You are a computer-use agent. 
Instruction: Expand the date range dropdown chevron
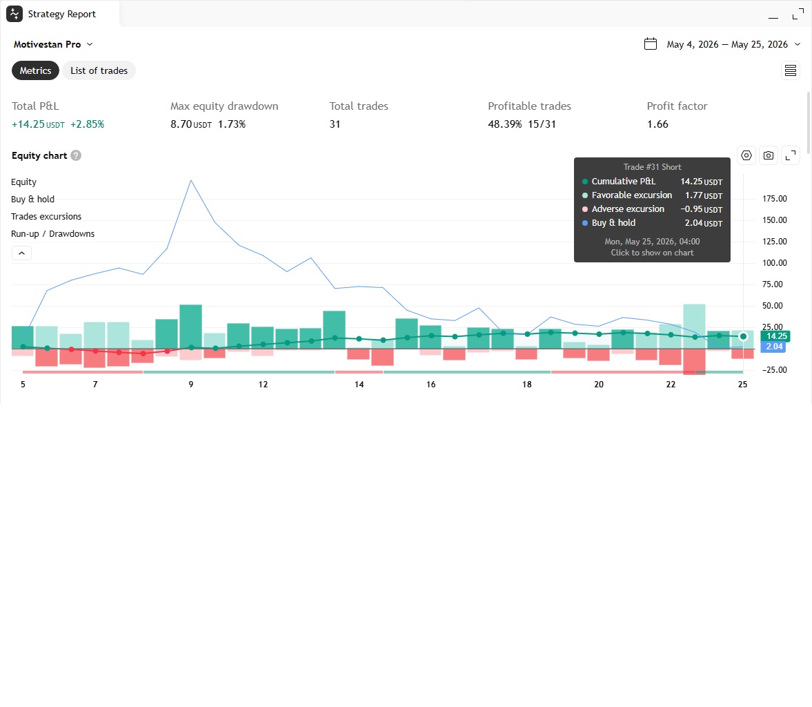(x=798, y=45)
